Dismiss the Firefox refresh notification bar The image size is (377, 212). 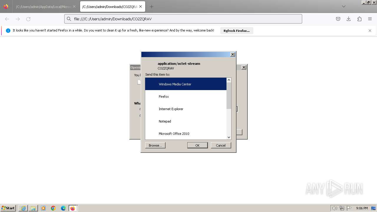point(370,31)
